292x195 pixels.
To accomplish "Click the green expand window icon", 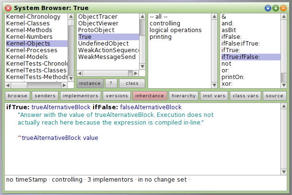I will point(275,8).
